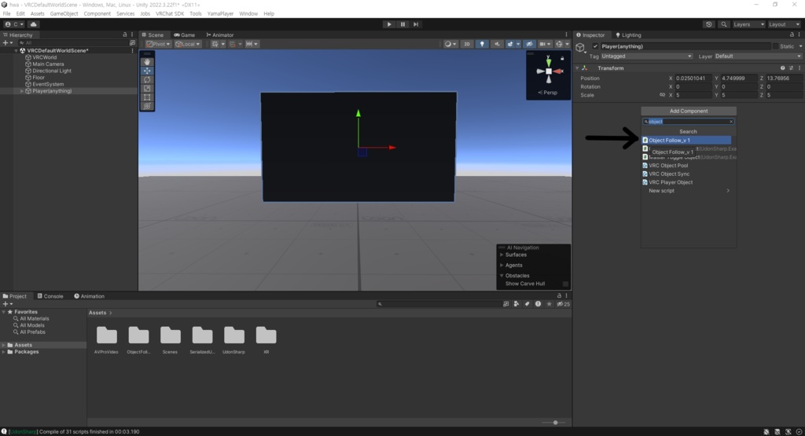Open the Unity account dropdown

[x=14, y=24]
